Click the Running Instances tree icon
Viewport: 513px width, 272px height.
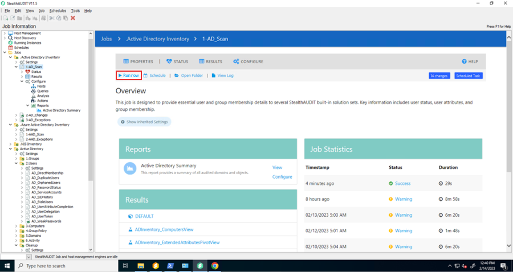tap(10, 43)
